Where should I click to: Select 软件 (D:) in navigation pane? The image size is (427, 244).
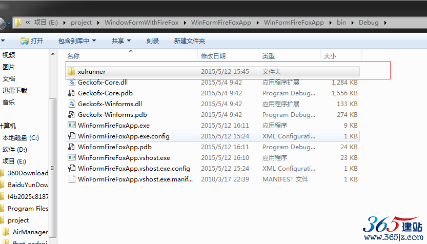click(15, 150)
